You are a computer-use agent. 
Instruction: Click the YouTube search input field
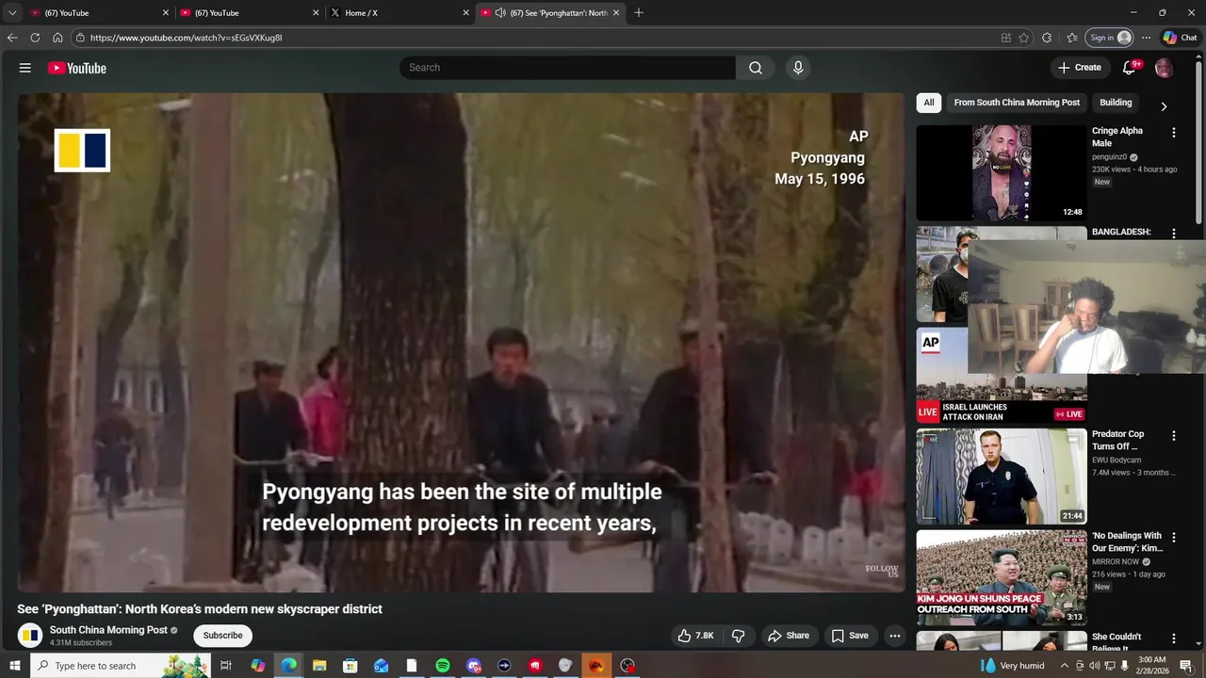pyautogui.click(x=567, y=68)
